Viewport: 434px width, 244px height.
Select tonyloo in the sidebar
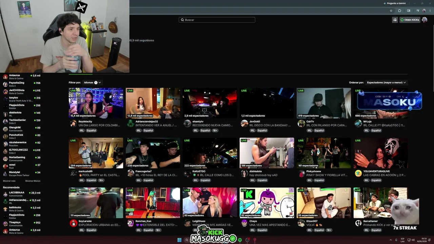(22, 99)
